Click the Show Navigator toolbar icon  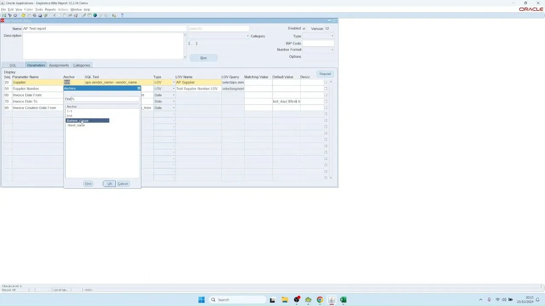coord(15,15)
